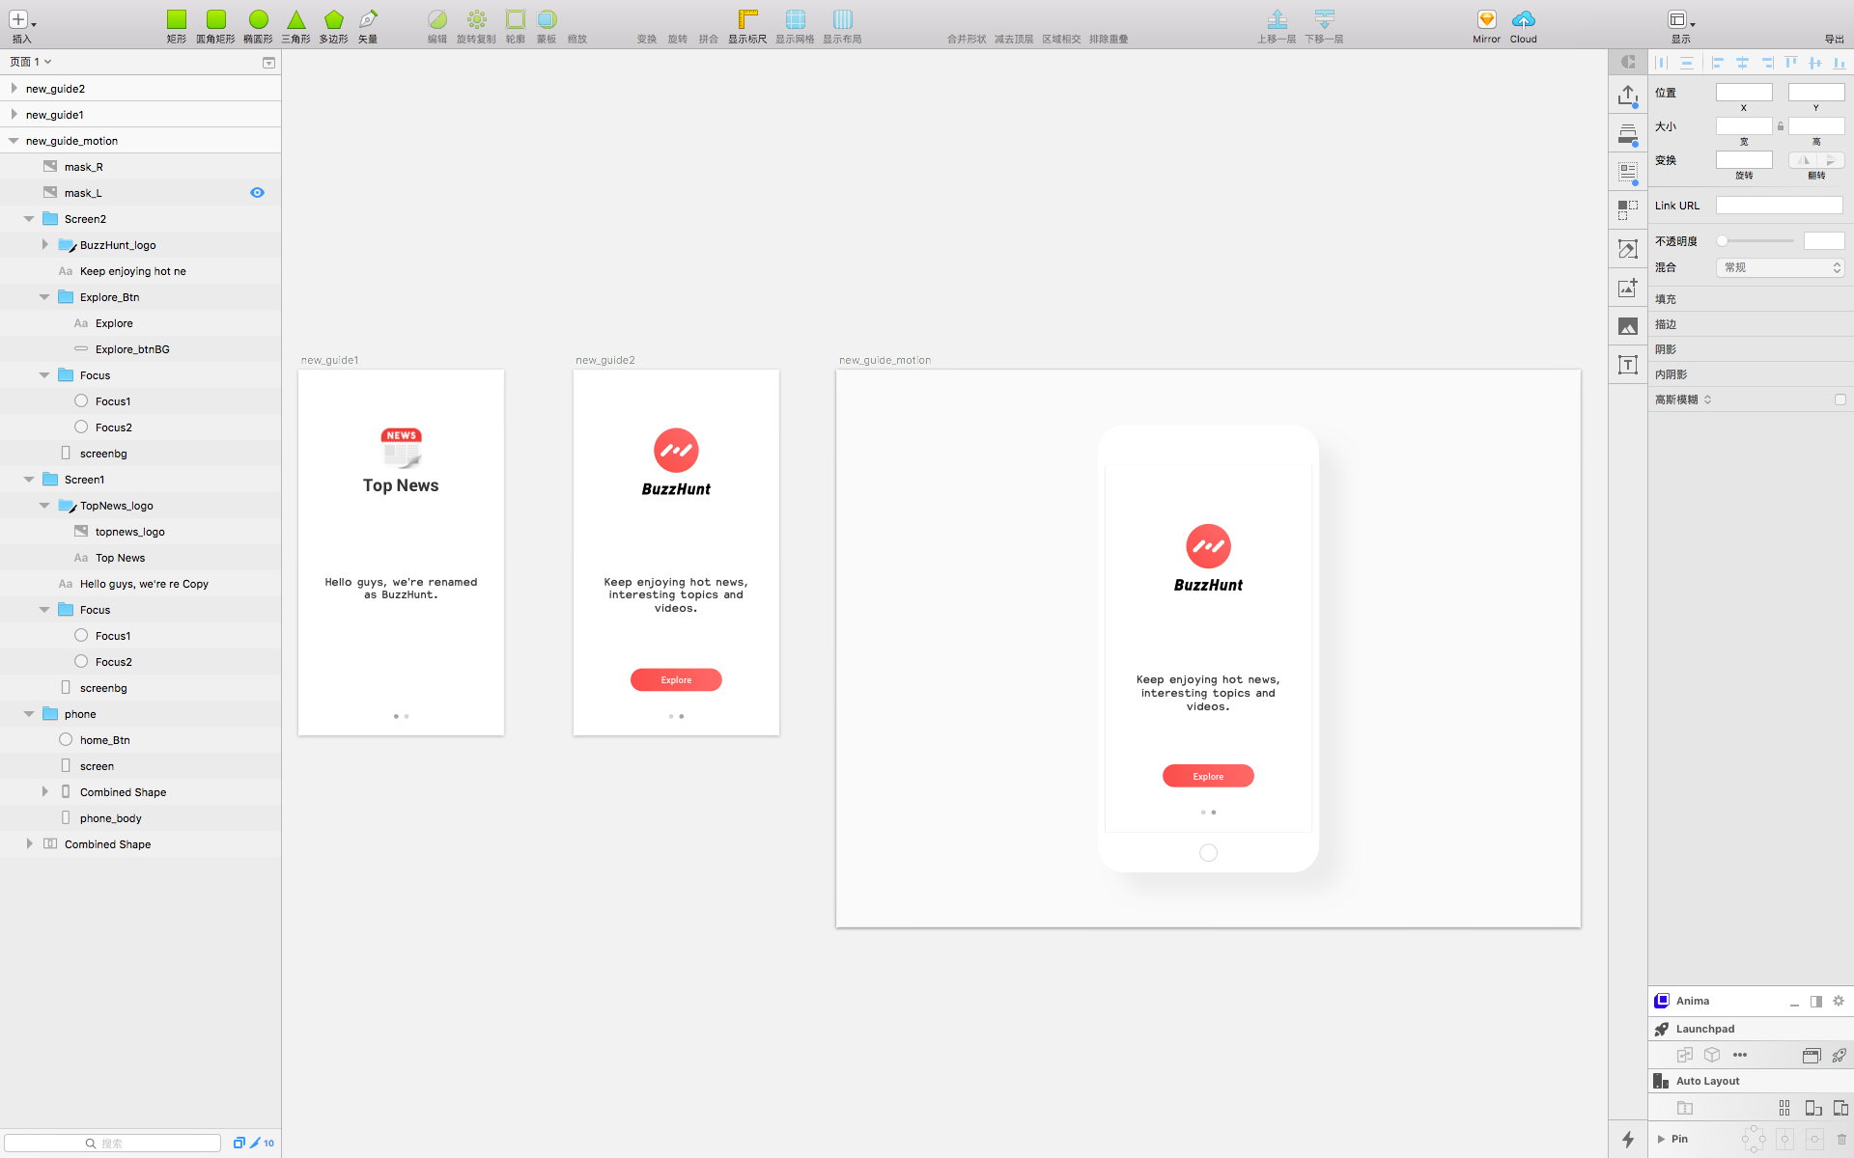The width and height of the screenshot is (1854, 1158).
Task: Select artboard title new_guide_motion on canvas
Action: point(885,360)
